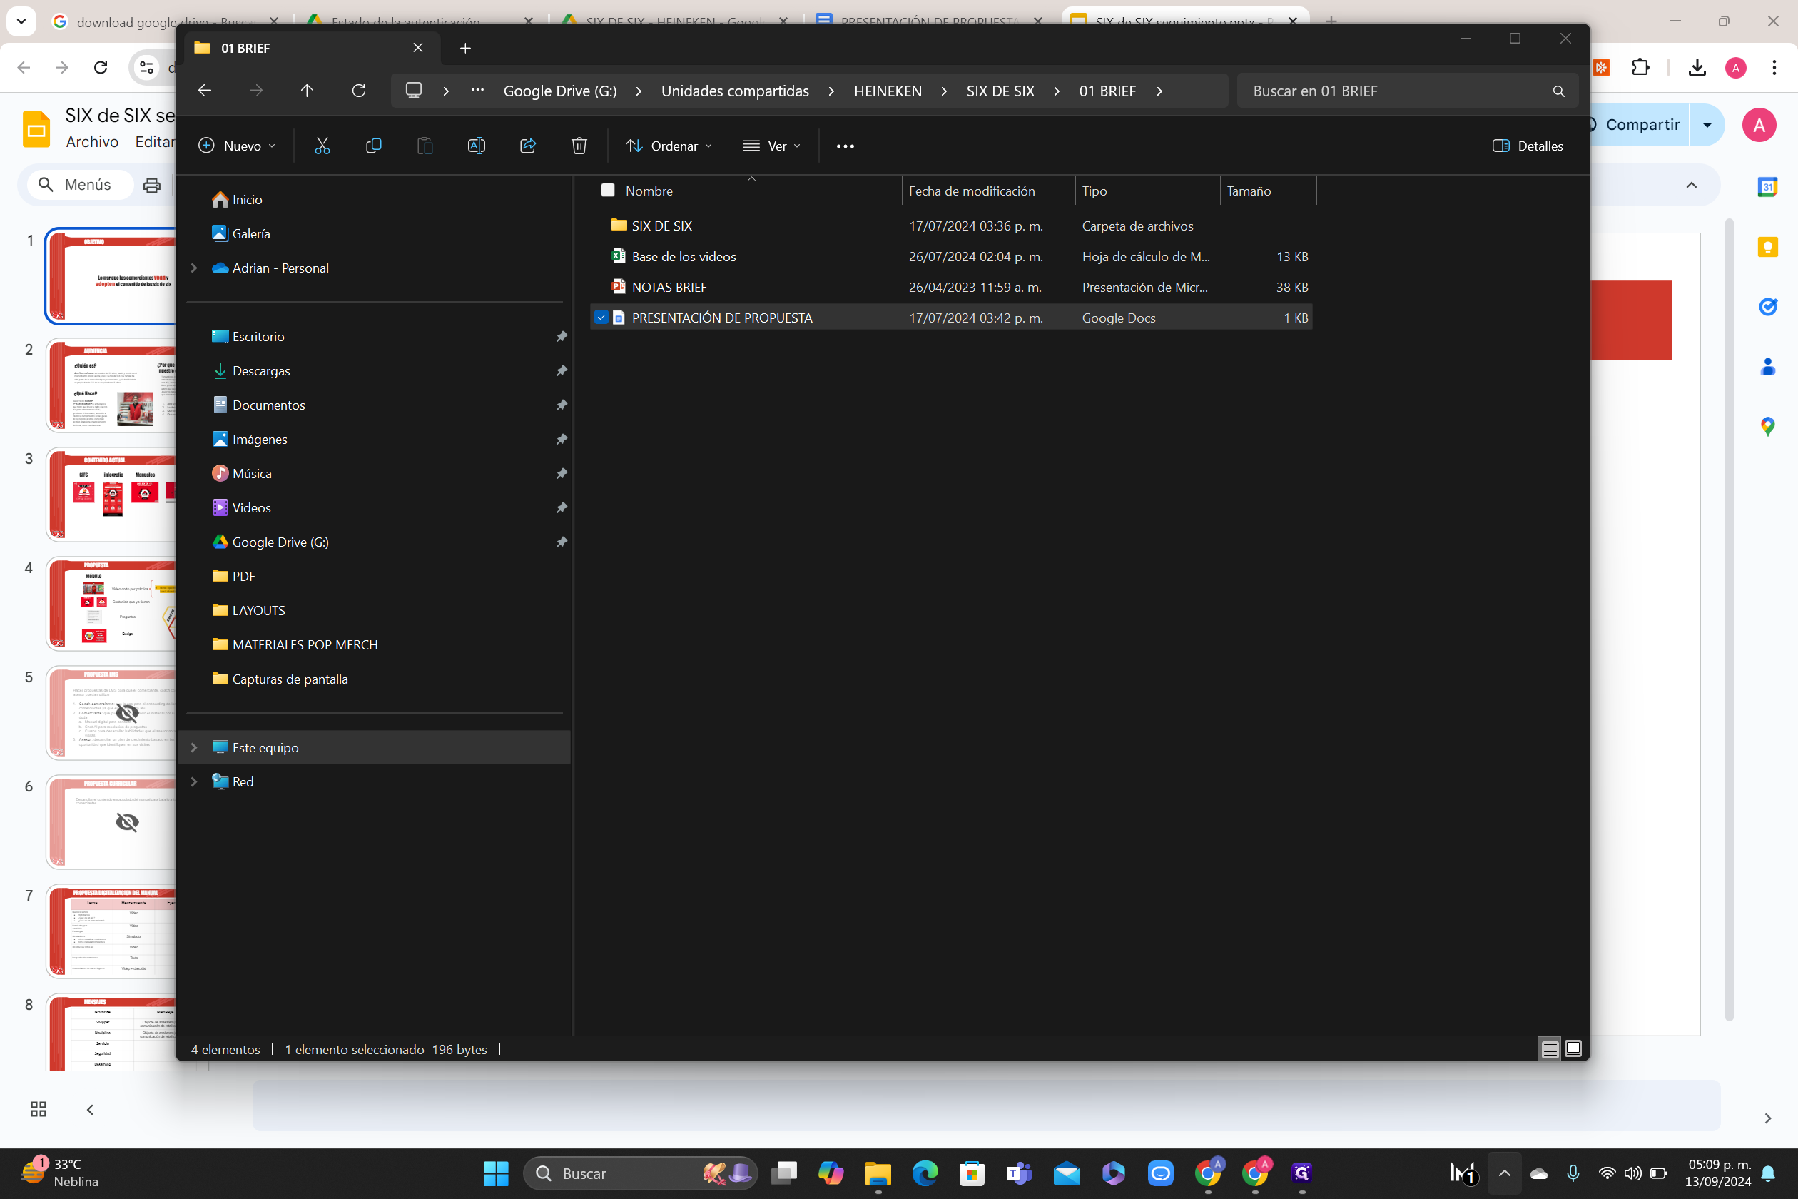This screenshot has width=1798, height=1199.
Task: Open Windows Start menu
Action: tap(495, 1173)
